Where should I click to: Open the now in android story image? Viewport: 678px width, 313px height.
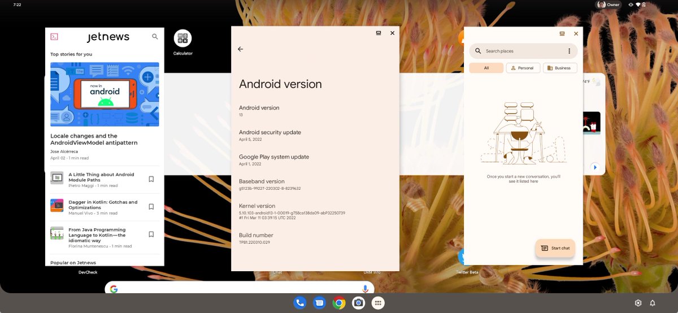pos(105,94)
